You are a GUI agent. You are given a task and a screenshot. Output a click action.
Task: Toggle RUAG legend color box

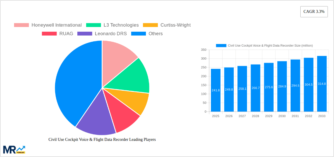pyautogui.click(x=49, y=33)
